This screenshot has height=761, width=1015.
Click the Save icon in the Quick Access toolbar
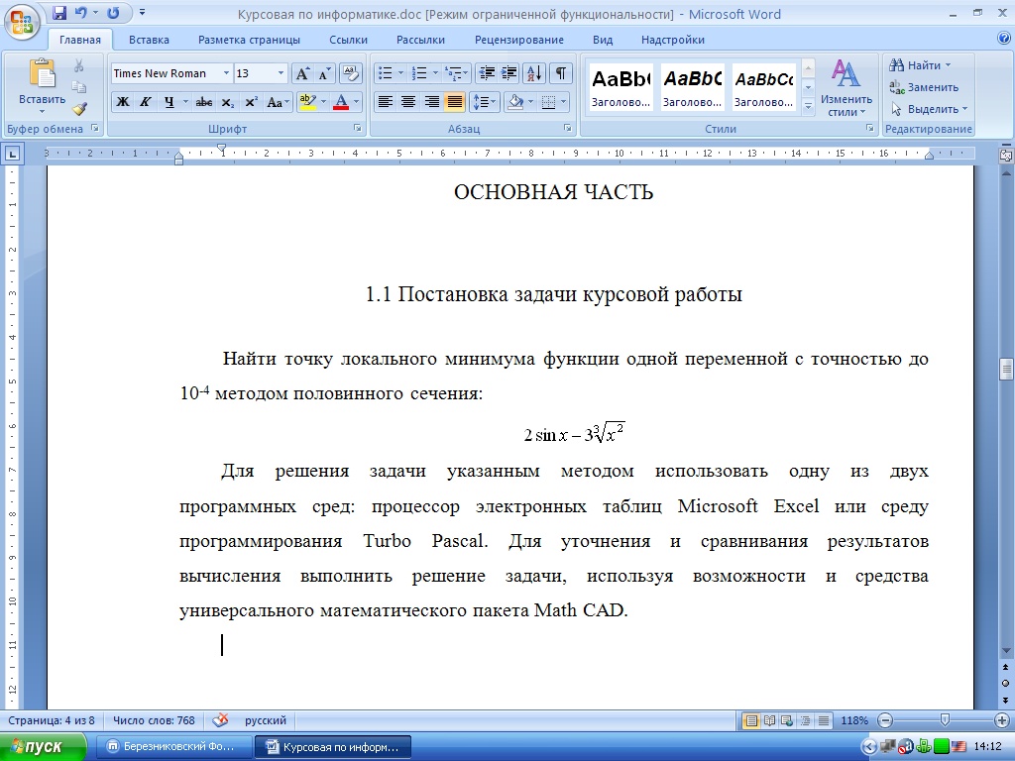point(59,14)
